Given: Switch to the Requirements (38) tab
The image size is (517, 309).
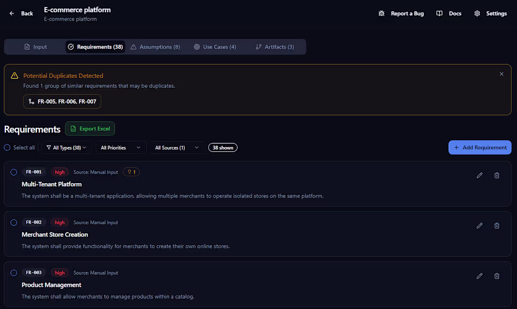Looking at the screenshot, I should [x=95, y=47].
